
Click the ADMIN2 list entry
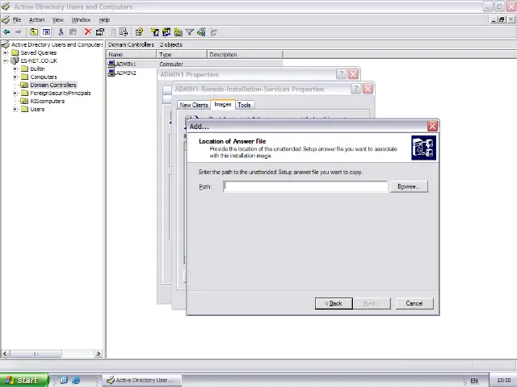tap(126, 73)
